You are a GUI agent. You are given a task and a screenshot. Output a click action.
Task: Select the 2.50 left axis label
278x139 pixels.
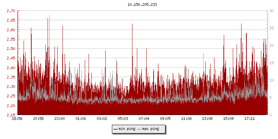[x=11, y=49]
